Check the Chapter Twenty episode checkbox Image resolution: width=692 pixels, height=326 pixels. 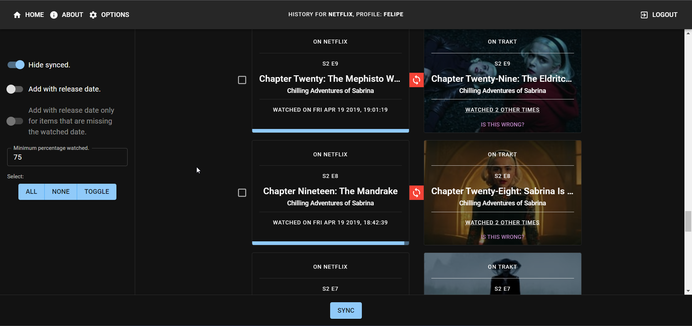(242, 80)
